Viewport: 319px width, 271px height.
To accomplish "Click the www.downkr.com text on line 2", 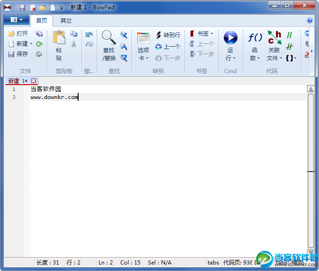I will [x=54, y=97].
